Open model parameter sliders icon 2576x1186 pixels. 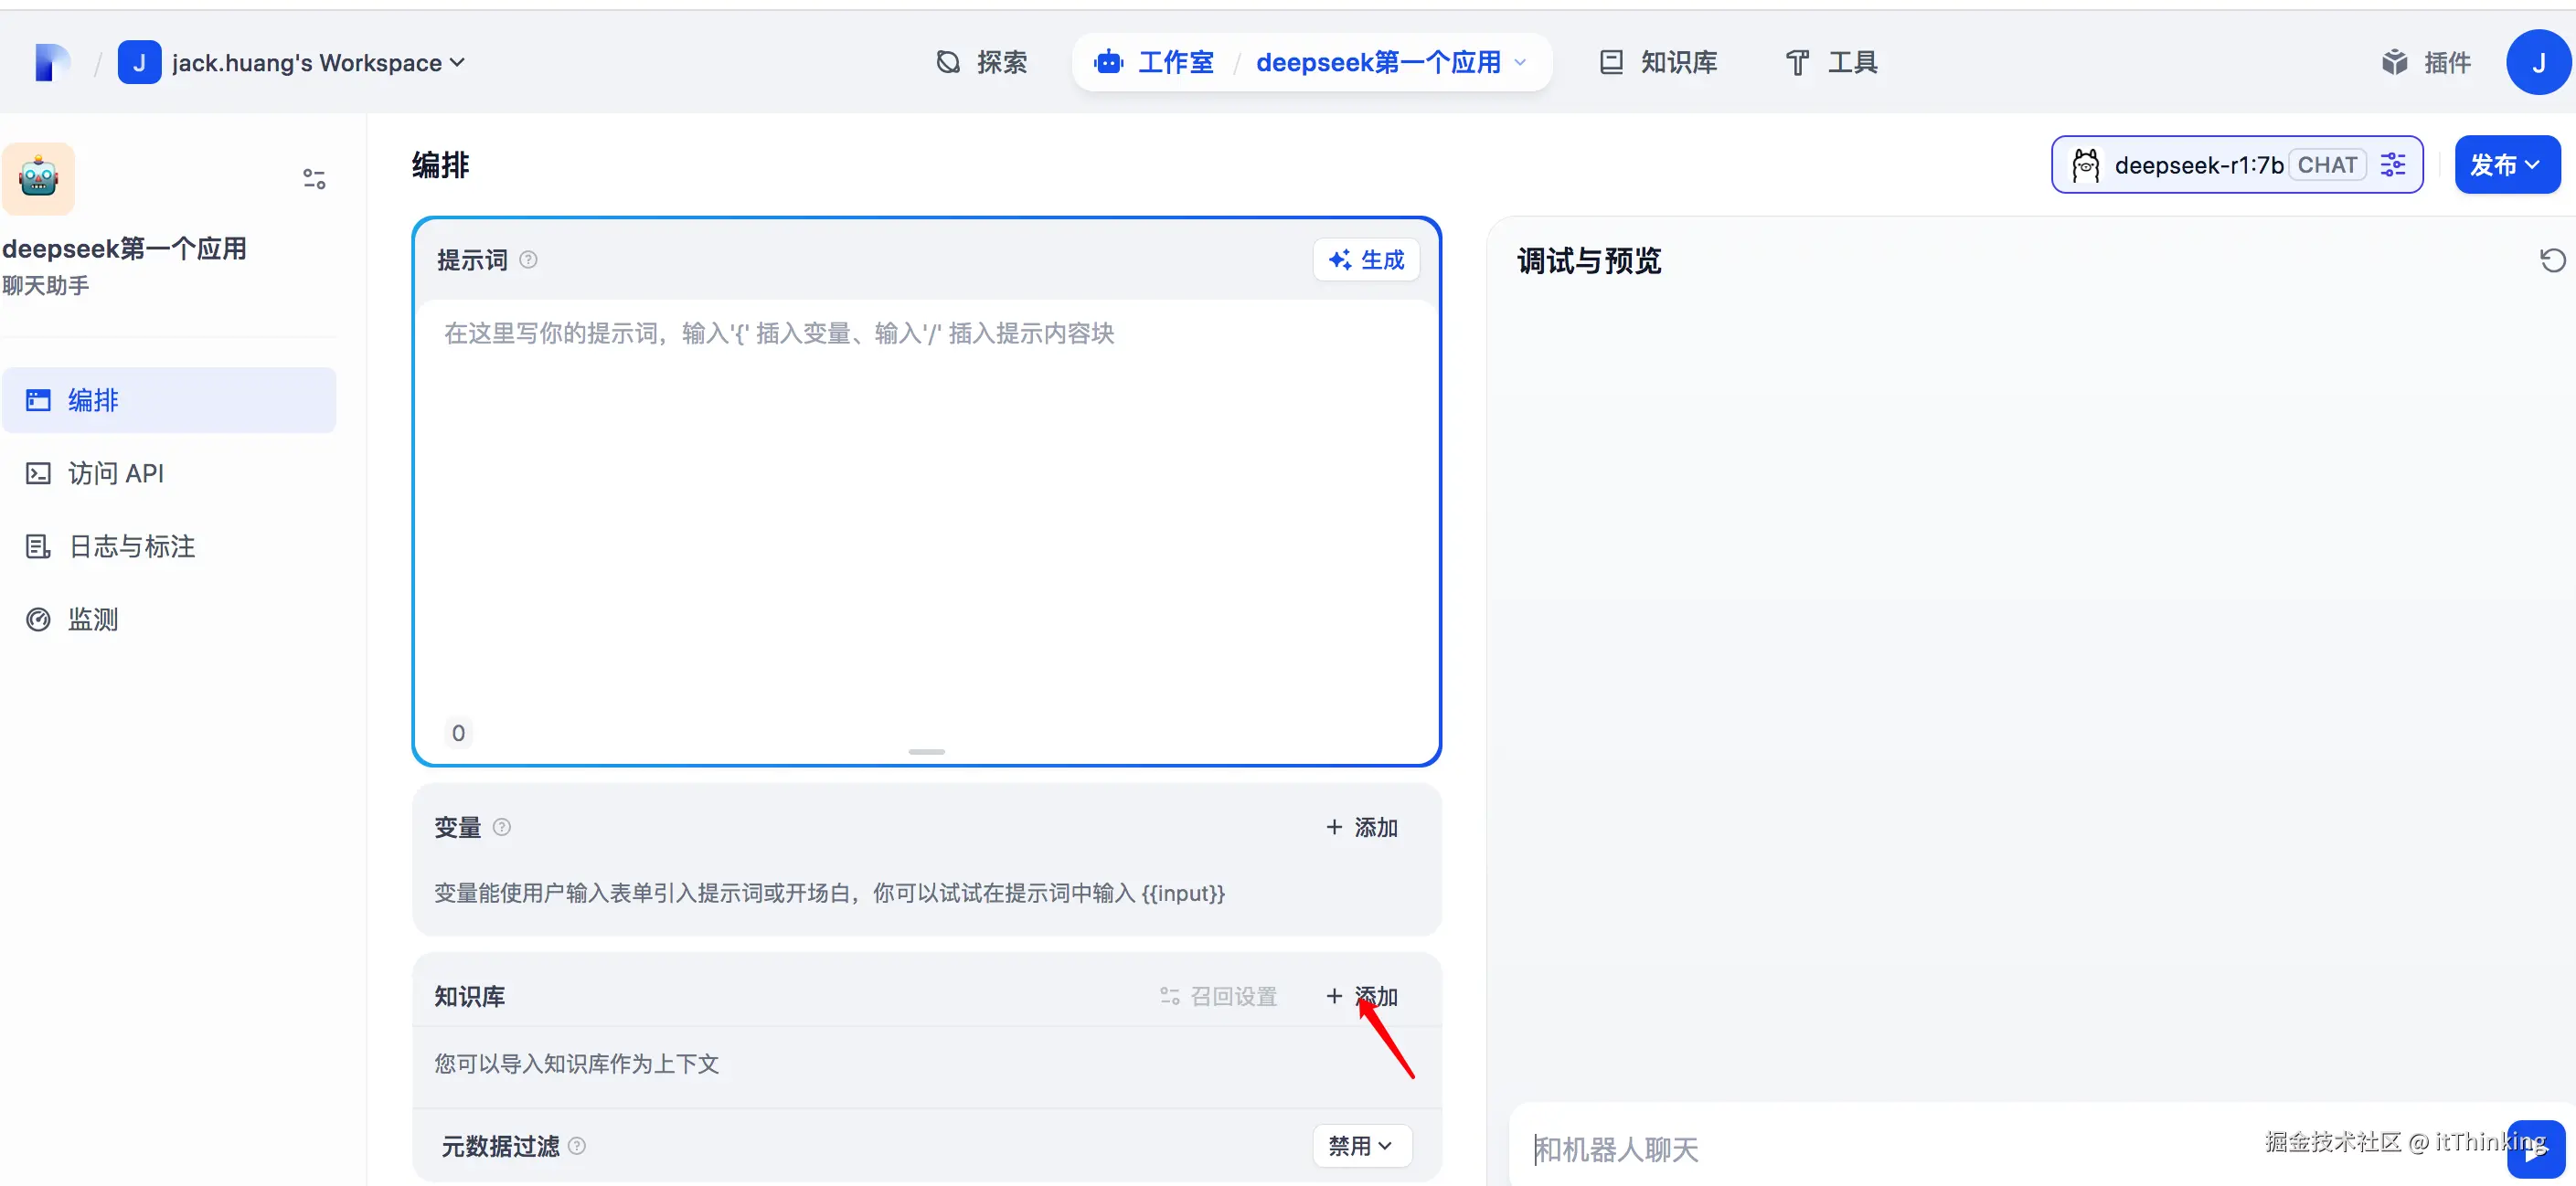[2393, 164]
